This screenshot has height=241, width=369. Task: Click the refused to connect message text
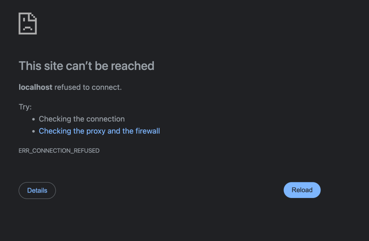88,87
